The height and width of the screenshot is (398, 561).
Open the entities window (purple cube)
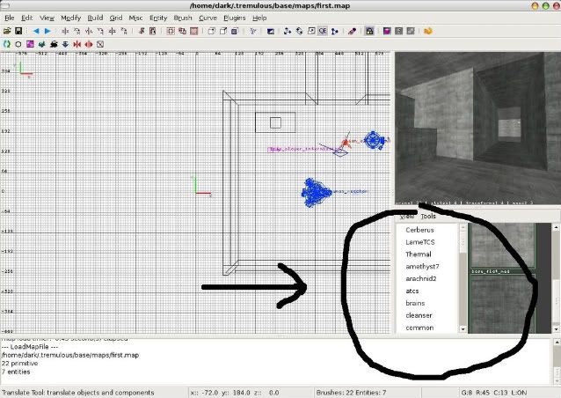point(387,31)
